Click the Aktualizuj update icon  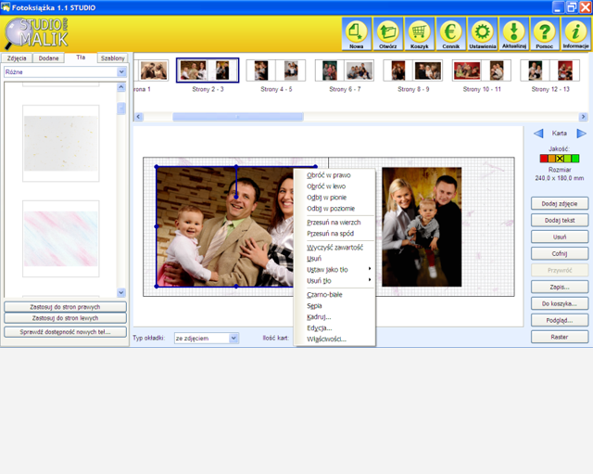pos(513,32)
